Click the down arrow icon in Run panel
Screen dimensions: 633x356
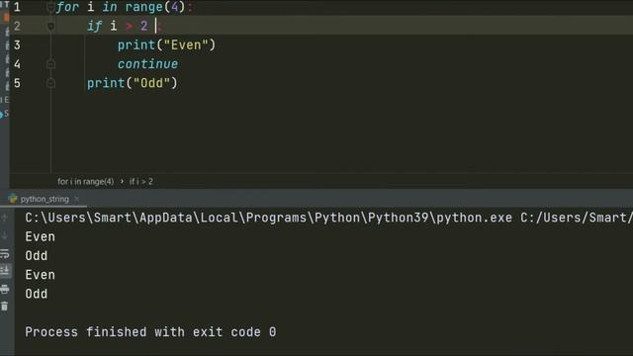(x=5, y=235)
